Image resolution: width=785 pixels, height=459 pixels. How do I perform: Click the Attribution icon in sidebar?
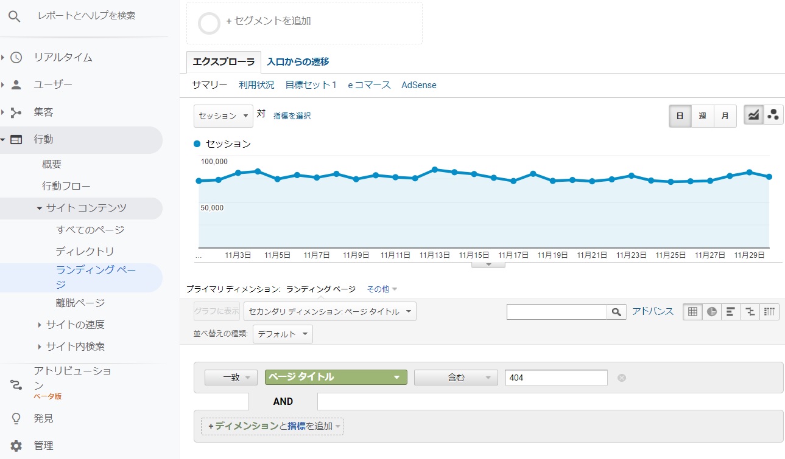[16, 384]
